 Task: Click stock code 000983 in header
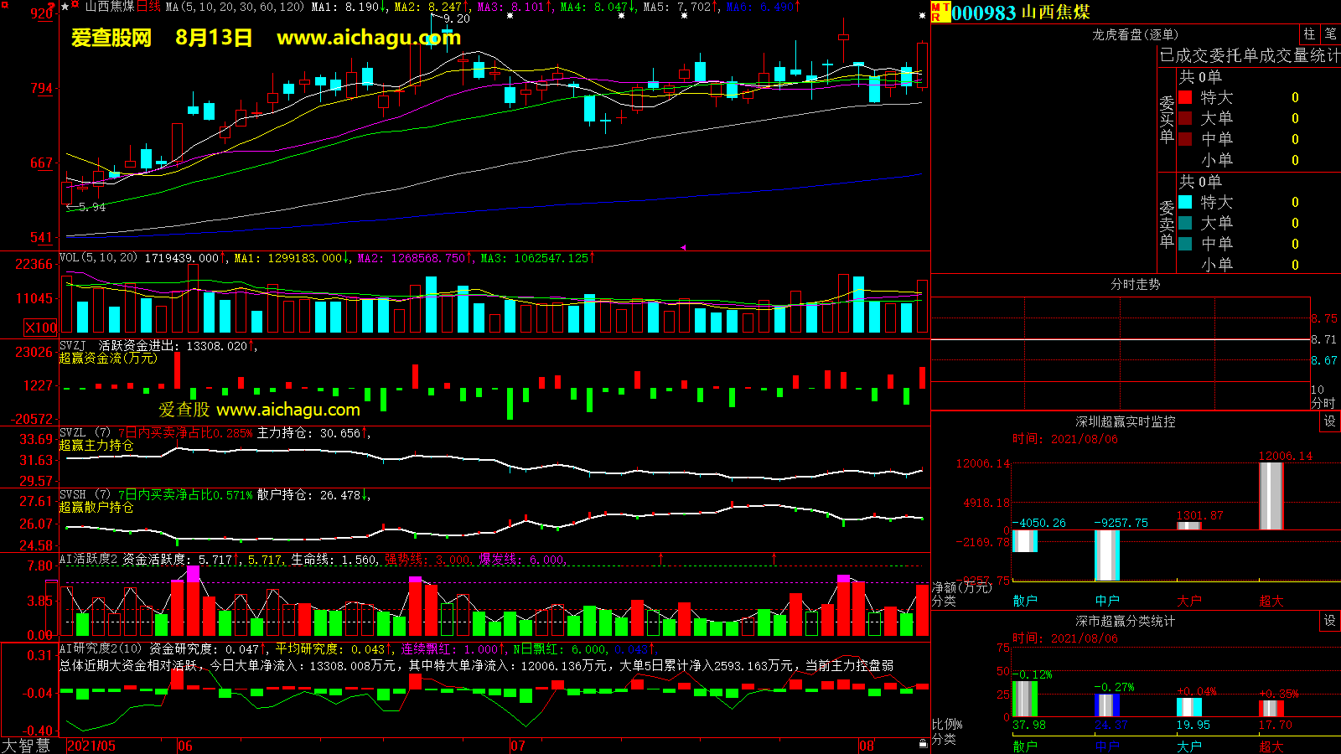click(984, 13)
